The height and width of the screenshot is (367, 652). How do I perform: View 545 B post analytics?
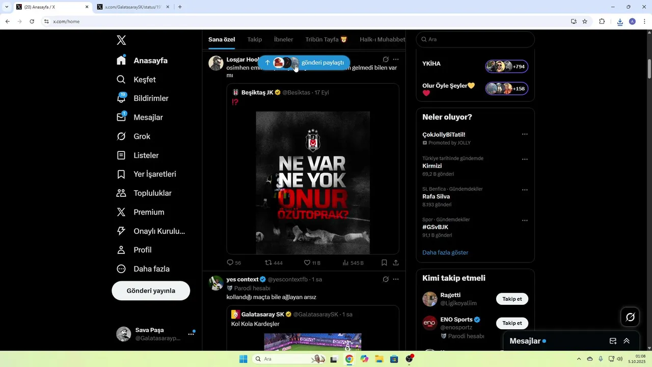tap(352, 263)
